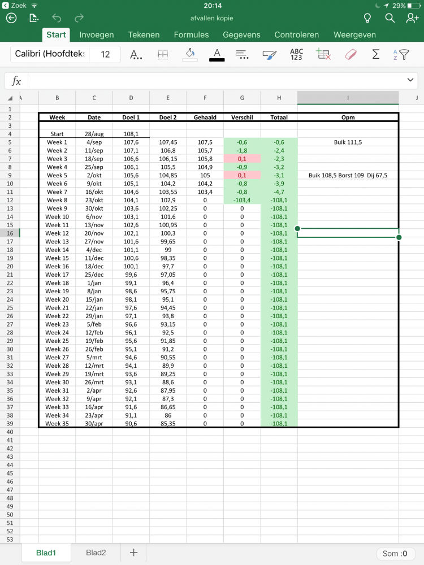Redo the last undone action
The image size is (424, 565).
tap(79, 18)
